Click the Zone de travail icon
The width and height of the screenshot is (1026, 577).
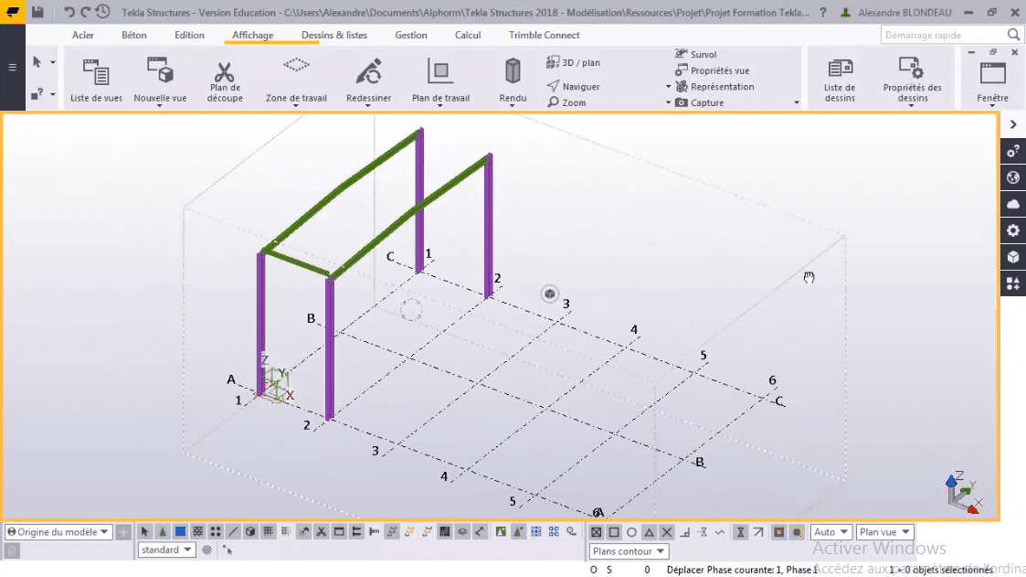pyautogui.click(x=296, y=65)
